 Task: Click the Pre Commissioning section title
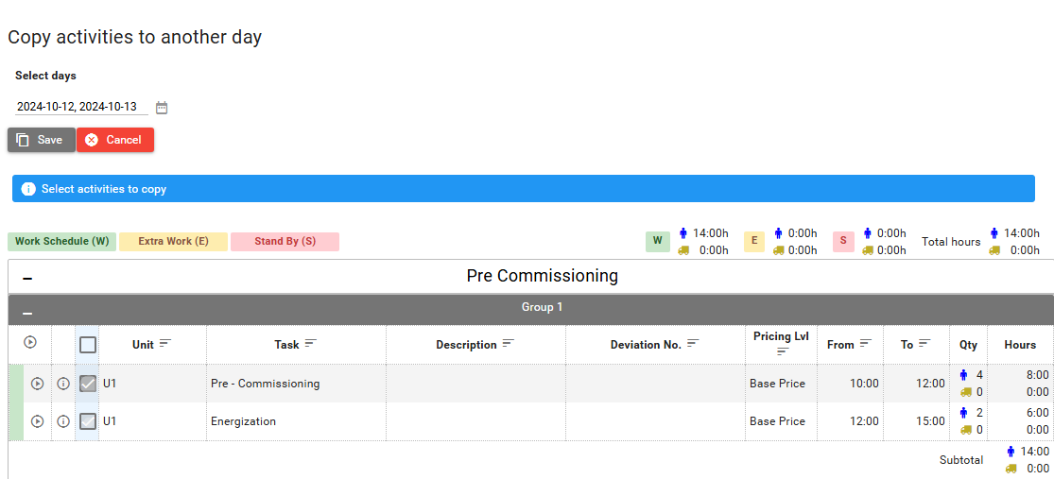(x=542, y=276)
